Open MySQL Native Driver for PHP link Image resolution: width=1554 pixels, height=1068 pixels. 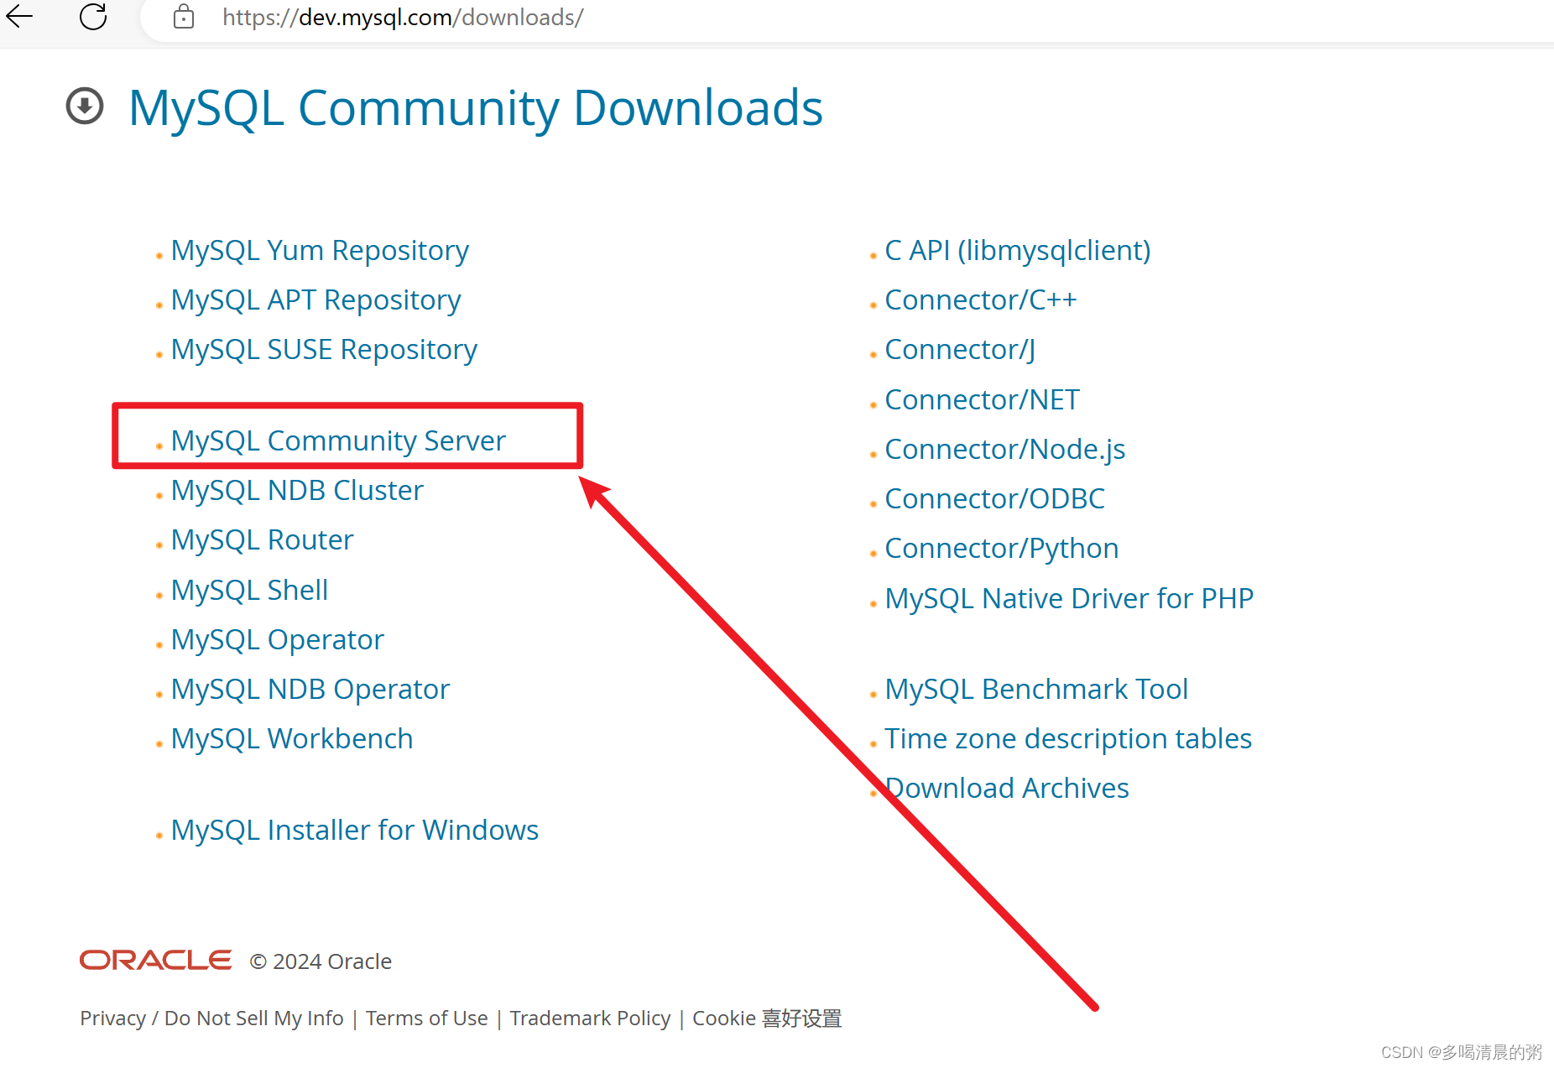pos(1069,599)
